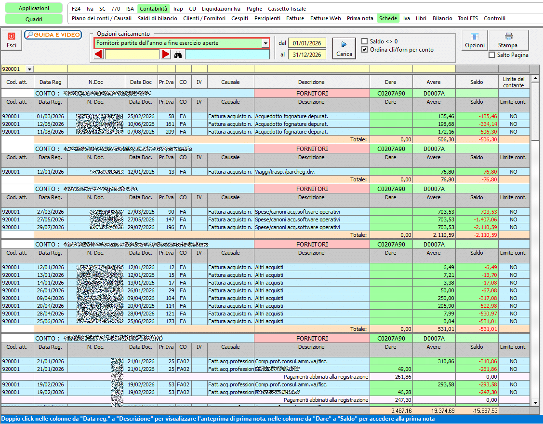Viewport: 543px width, 424px height.
Task: Switch to the Schede tab
Action: click(x=388, y=18)
